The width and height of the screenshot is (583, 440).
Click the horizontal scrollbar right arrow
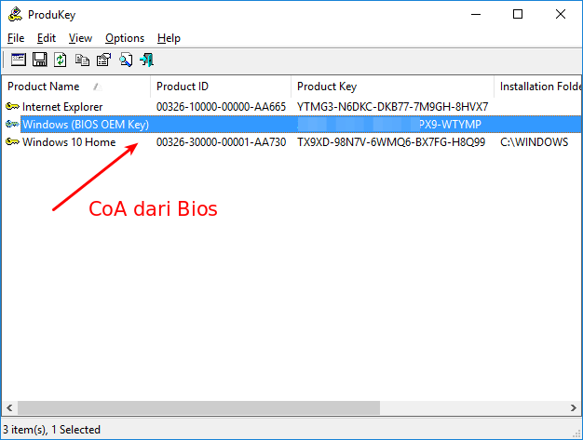point(574,407)
